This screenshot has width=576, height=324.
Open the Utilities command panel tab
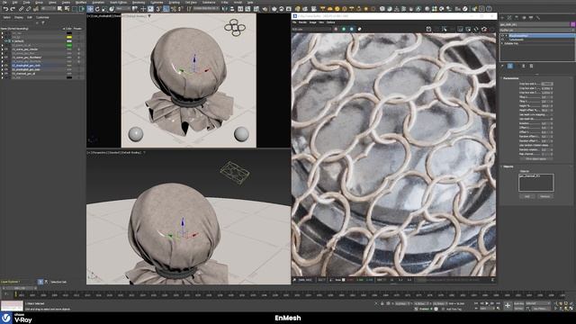538,17
